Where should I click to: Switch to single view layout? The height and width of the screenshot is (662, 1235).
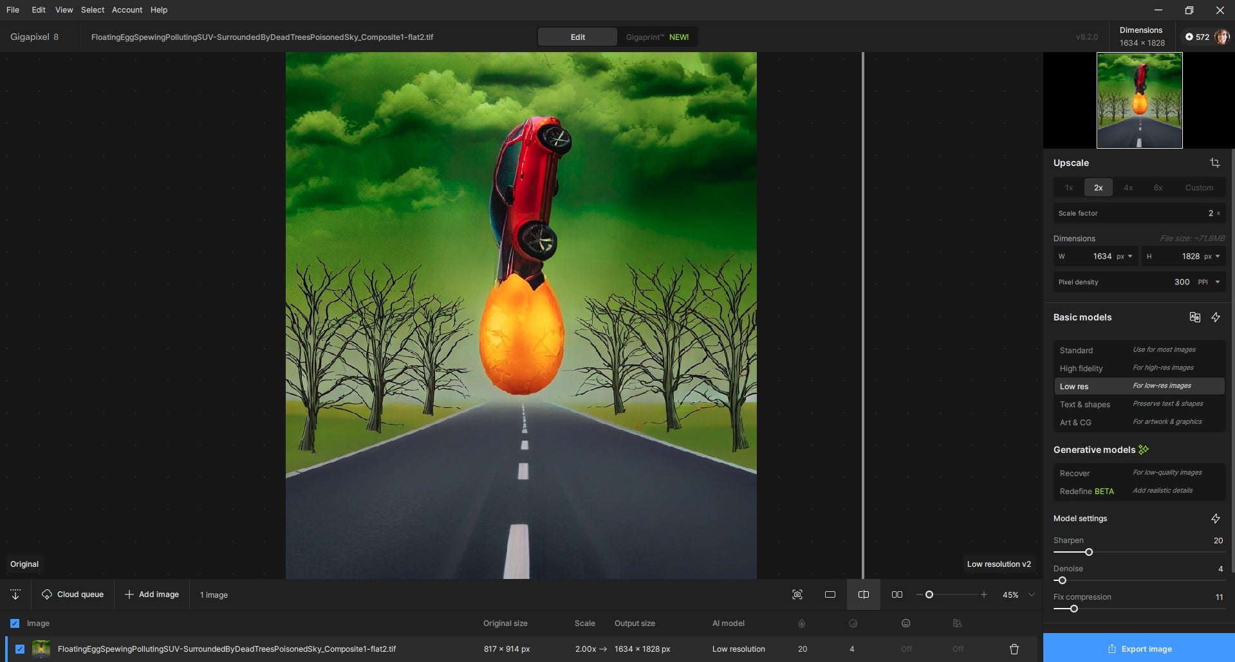830,594
